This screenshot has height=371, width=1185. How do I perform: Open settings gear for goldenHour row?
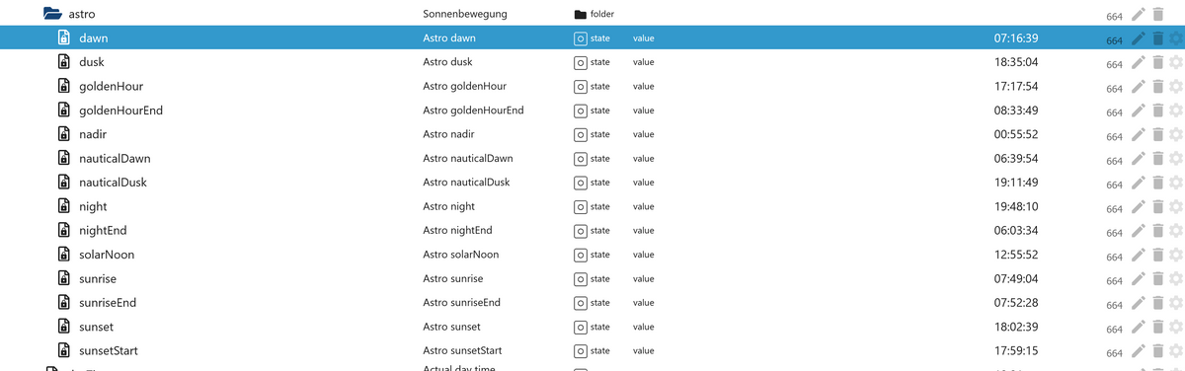pyautogui.click(x=1175, y=87)
